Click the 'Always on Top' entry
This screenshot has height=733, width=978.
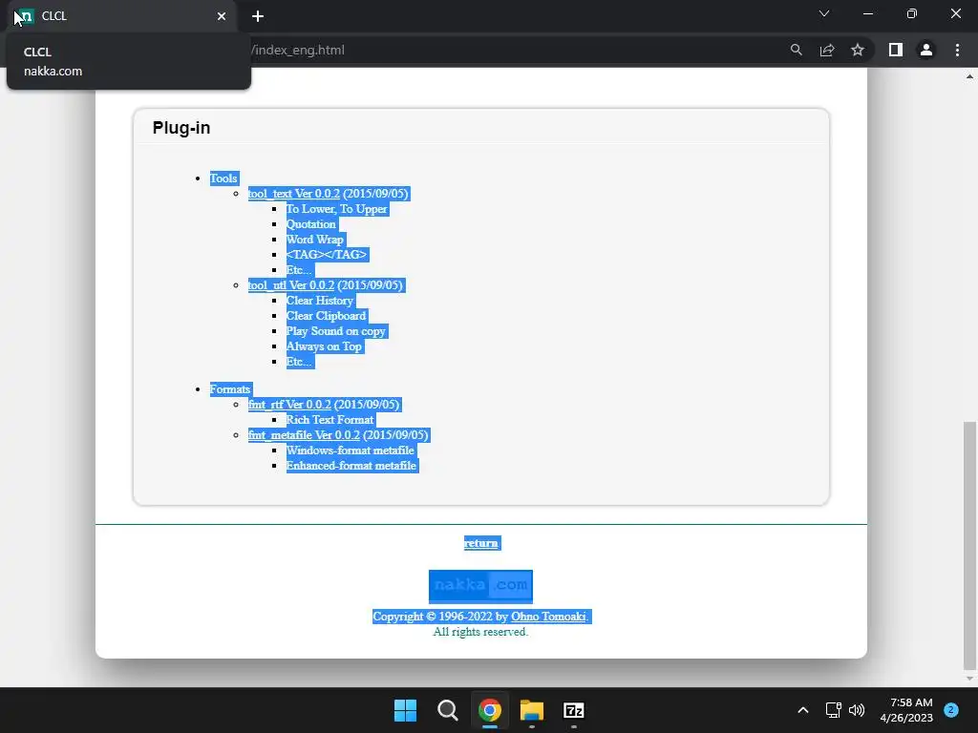coord(324,346)
